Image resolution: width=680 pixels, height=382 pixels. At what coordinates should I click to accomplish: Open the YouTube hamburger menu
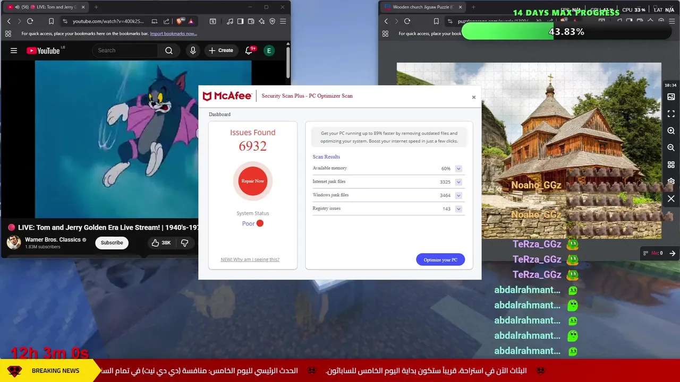coord(14,50)
